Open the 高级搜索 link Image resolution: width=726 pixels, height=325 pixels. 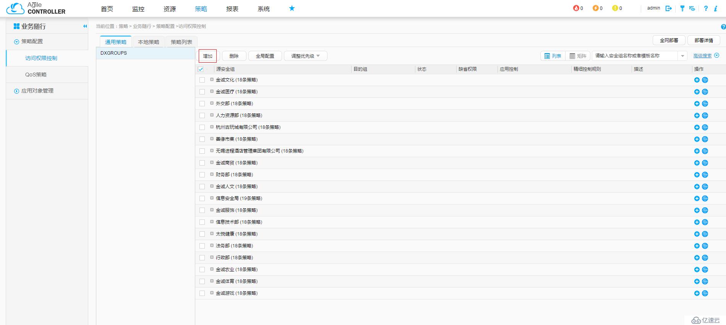tap(703, 56)
